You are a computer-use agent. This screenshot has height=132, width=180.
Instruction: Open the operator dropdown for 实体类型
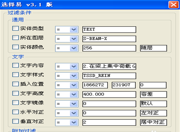pyautogui.click(x=73, y=29)
